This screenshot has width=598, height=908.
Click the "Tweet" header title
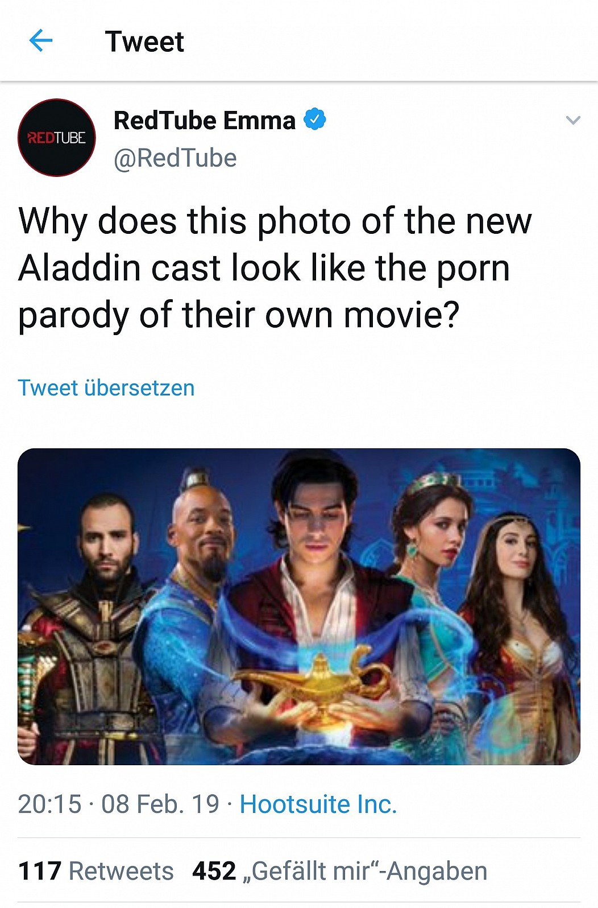click(x=144, y=42)
